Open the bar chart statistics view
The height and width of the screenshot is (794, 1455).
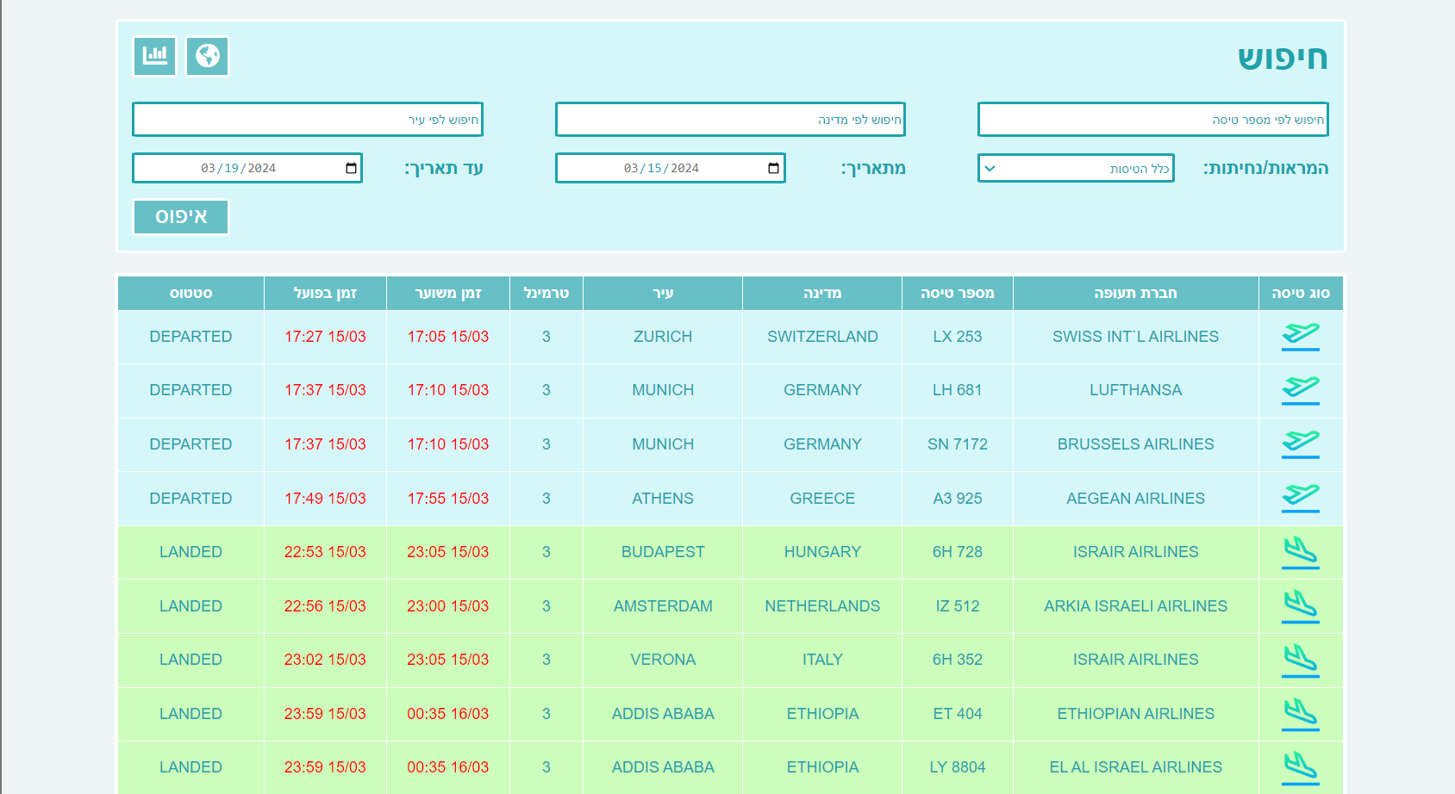tap(155, 56)
